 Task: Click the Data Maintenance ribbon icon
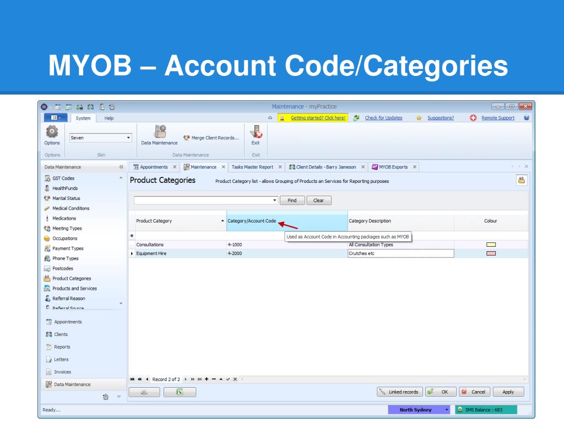tap(159, 135)
